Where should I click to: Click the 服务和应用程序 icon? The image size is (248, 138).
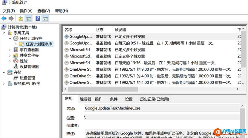point(10,83)
